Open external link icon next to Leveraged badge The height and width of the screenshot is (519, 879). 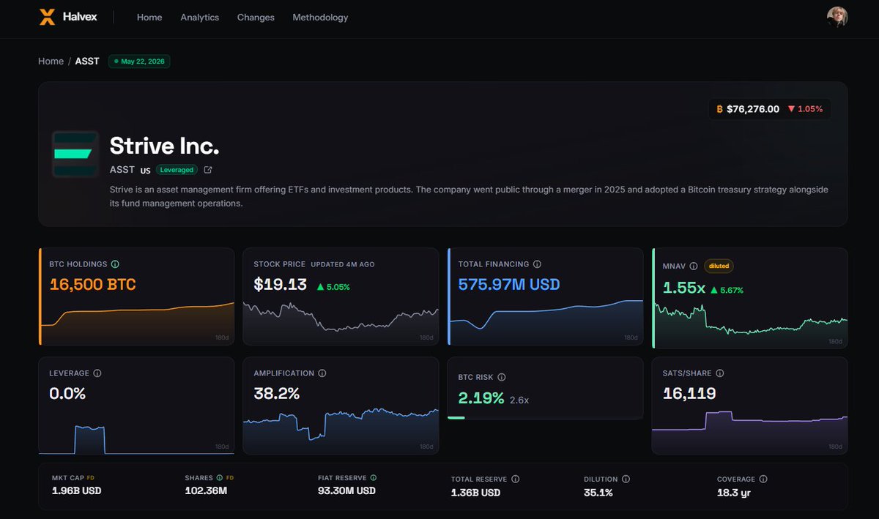point(208,170)
